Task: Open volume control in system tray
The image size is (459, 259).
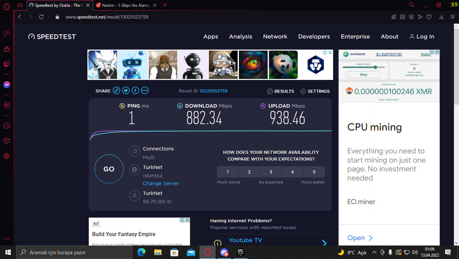Action: (x=414, y=252)
